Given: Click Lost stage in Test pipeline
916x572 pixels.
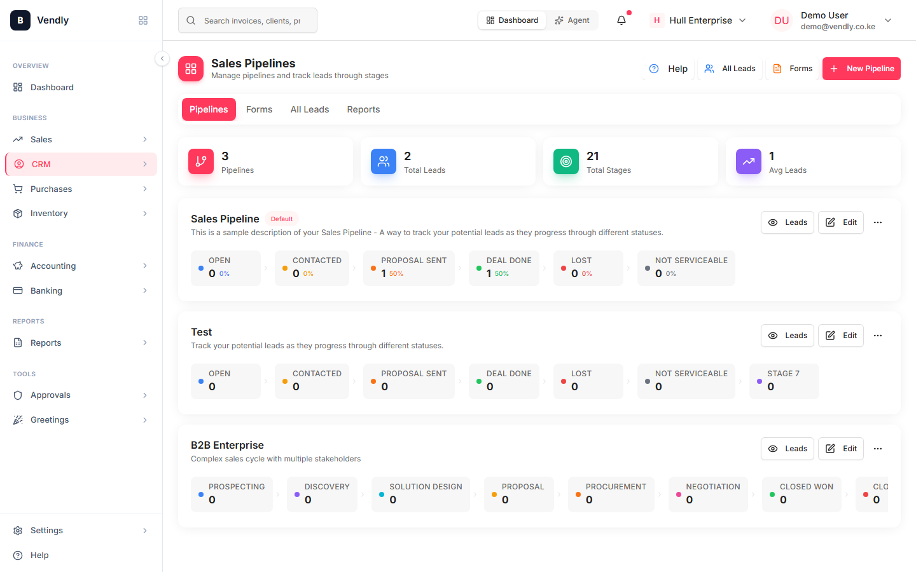Looking at the screenshot, I should (x=588, y=381).
